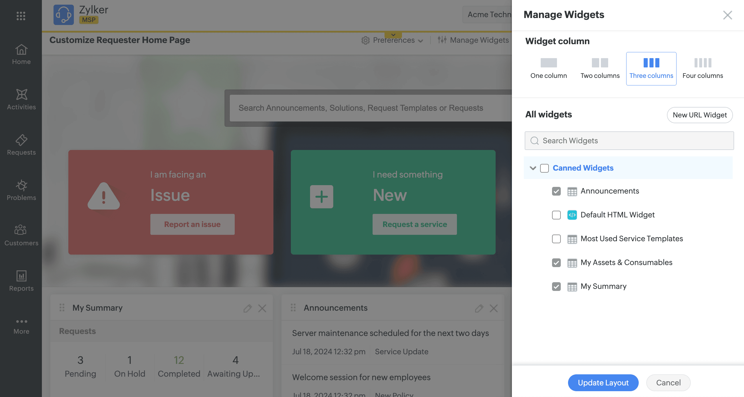
Task: Open Customers module in sidebar
Action: (x=21, y=236)
